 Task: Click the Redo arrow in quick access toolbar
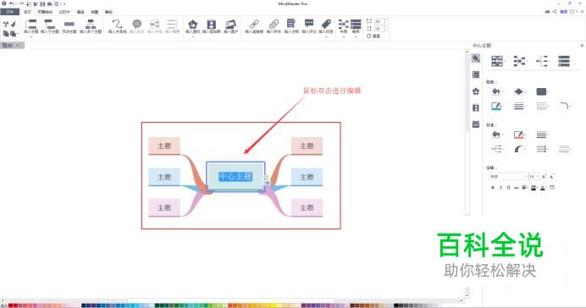coord(22,3)
